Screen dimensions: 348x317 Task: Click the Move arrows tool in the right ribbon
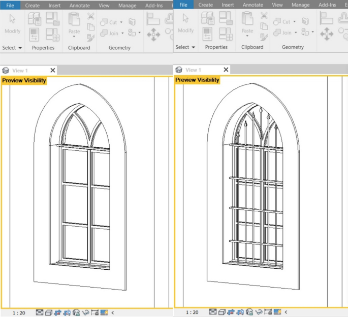(x=326, y=34)
